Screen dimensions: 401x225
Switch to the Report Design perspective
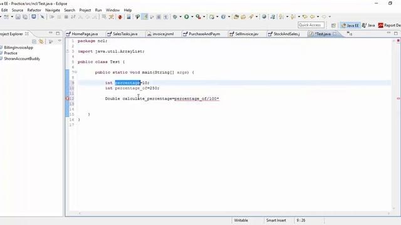coord(389,25)
